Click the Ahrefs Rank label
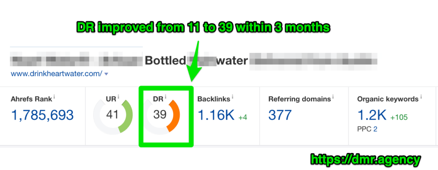This screenshot has width=438, height=170. pyautogui.click(x=31, y=99)
